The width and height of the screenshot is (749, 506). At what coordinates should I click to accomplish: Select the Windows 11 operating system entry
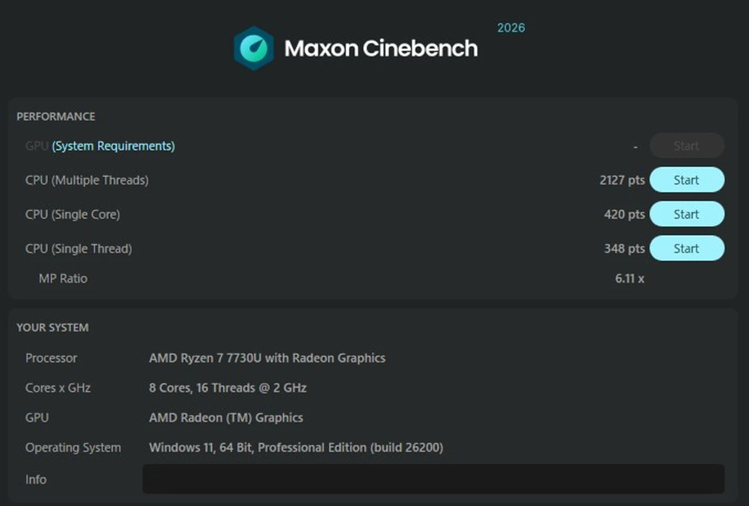pyautogui.click(x=296, y=448)
